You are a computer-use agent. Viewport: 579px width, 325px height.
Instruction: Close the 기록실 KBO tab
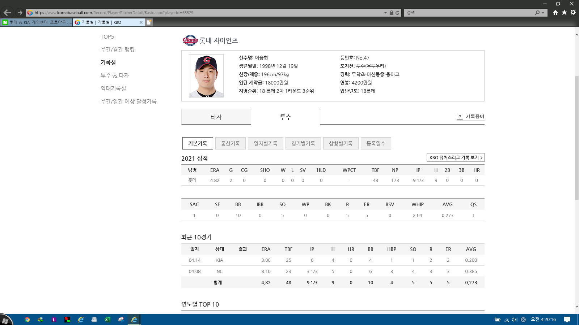tap(141, 22)
